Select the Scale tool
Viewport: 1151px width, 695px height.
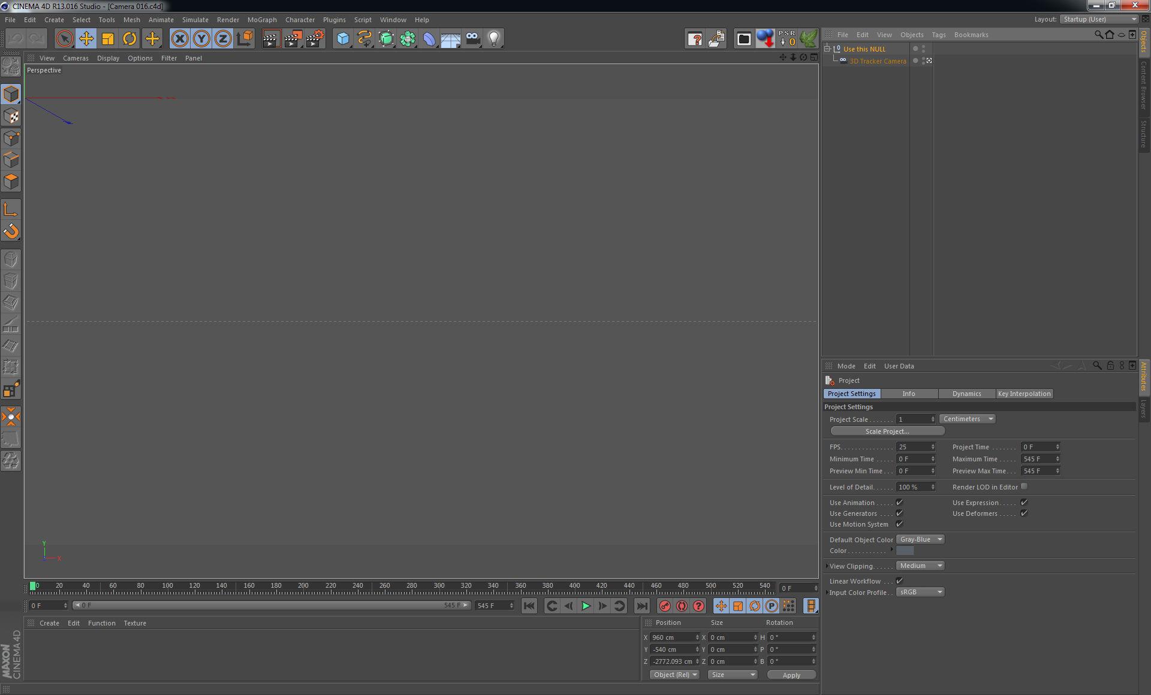(108, 38)
